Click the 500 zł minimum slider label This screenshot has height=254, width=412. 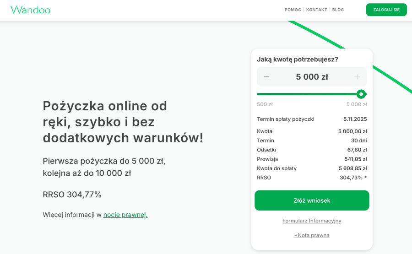pyautogui.click(x=265, y=104)
